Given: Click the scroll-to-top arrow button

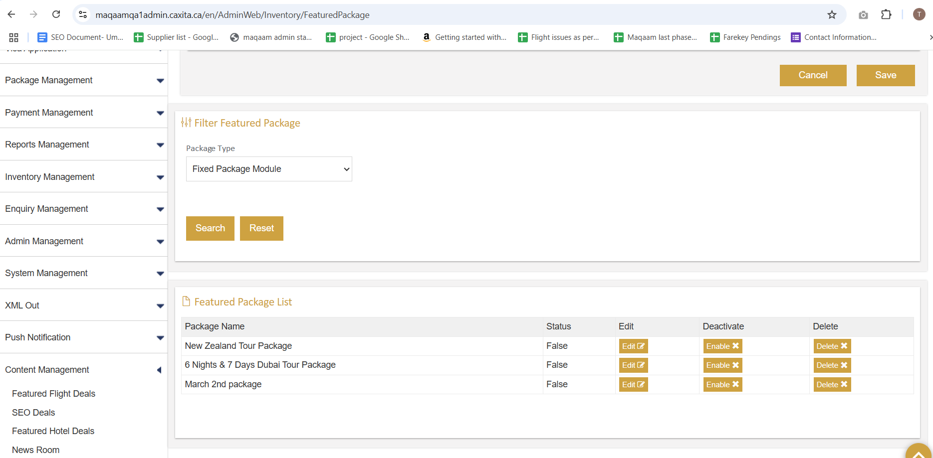Looking at the screenshot, I should coord(918,453).
